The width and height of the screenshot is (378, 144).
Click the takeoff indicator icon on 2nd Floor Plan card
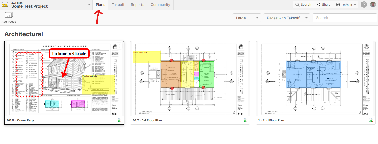point(371,120)
